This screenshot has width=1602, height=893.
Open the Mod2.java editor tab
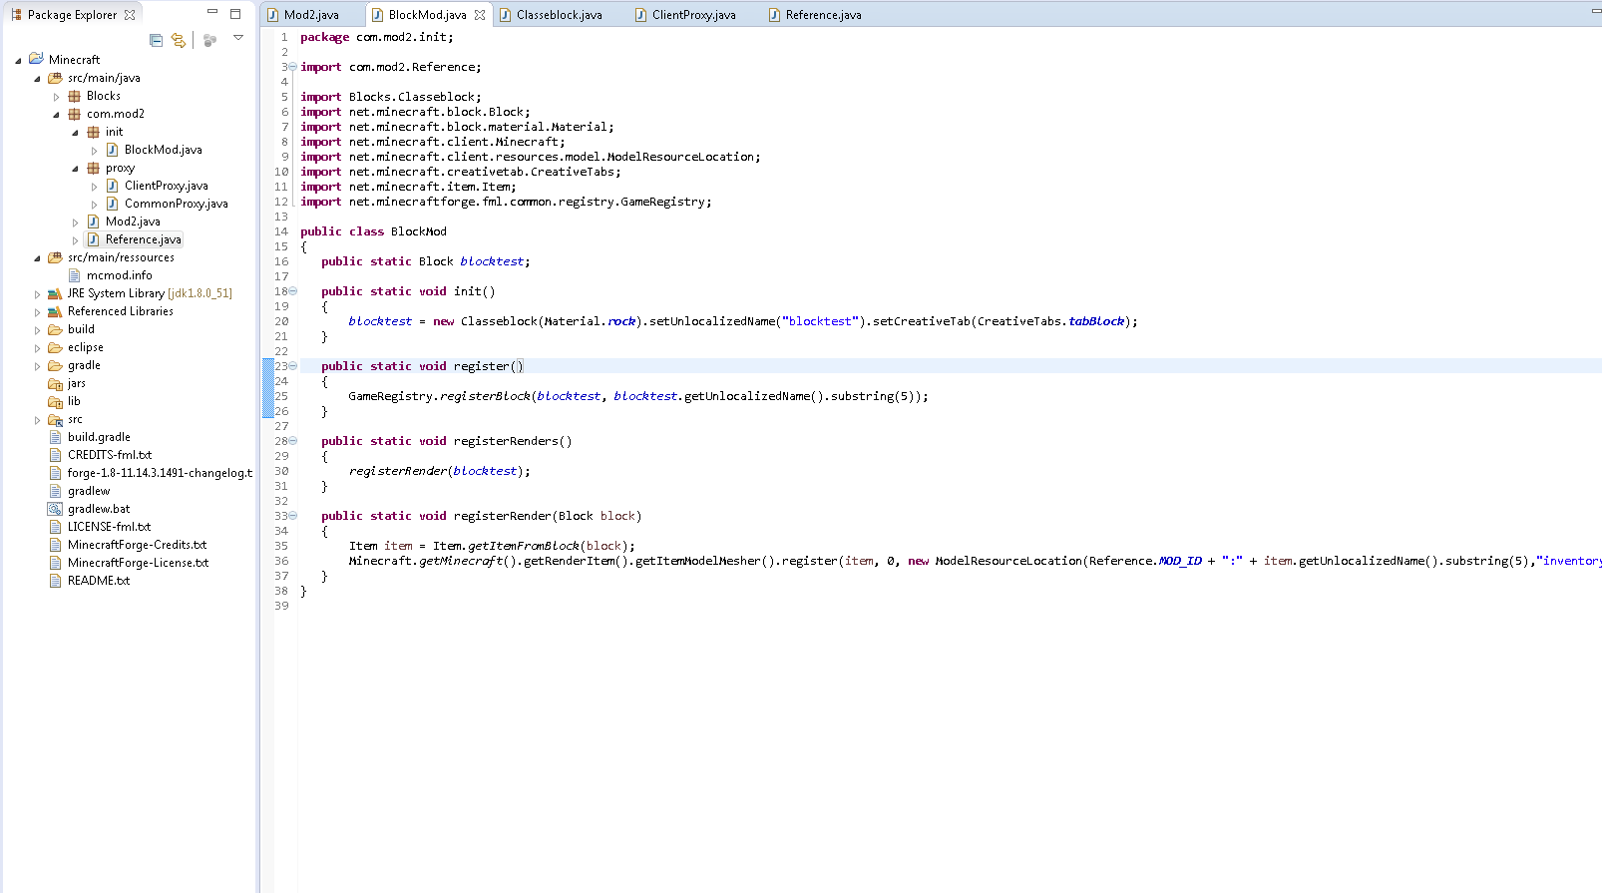(x=310, y=15)
